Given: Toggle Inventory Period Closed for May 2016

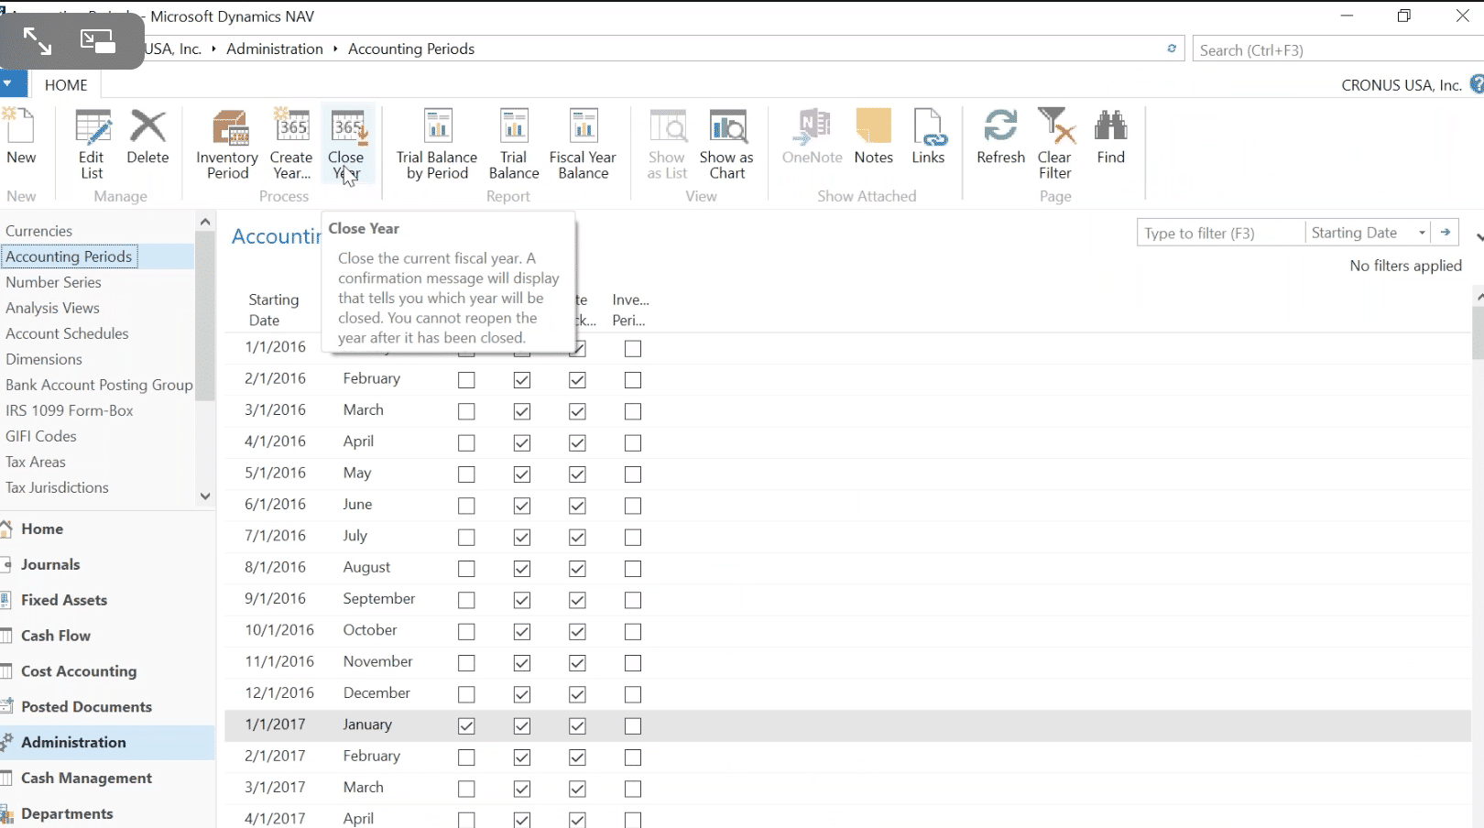Looking at the screenshot, I should pyautogui.click(x=633, y=474).
